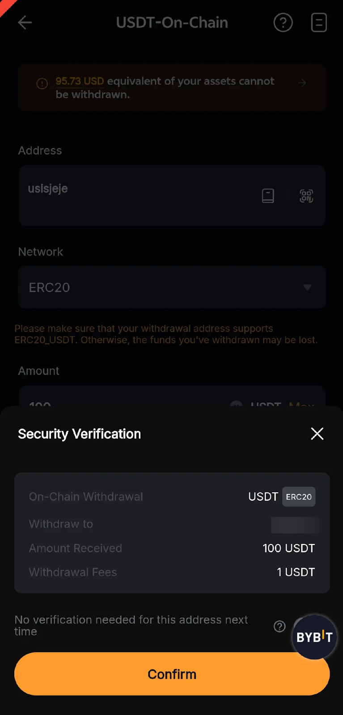Tap the warning icon in the assets banner
This screenshot has height=715, width=343.
42,84
